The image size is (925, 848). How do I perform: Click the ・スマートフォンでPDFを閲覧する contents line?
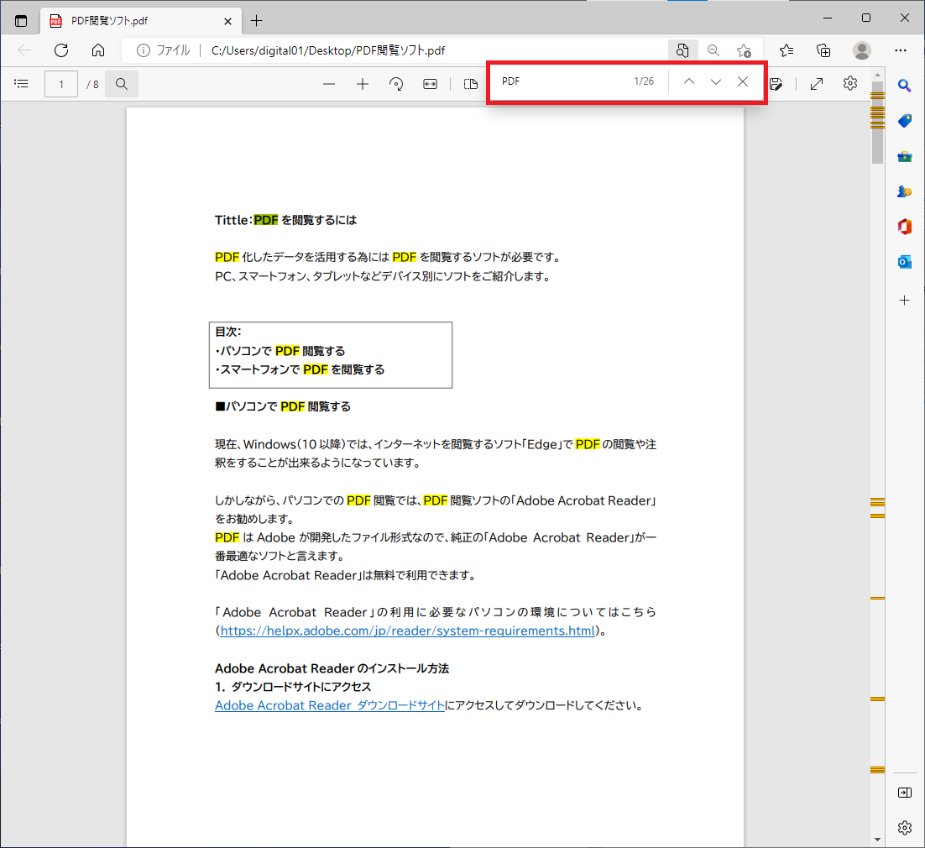(300, 369)
